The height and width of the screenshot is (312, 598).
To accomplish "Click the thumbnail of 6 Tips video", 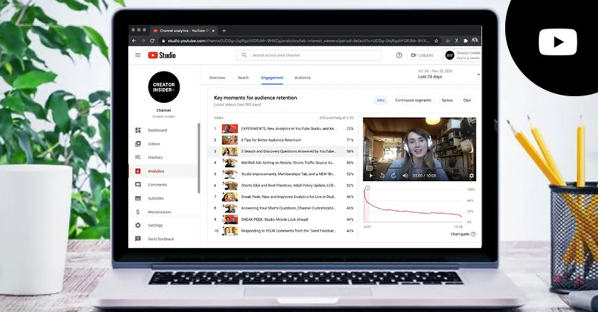I will pos(230,140).
